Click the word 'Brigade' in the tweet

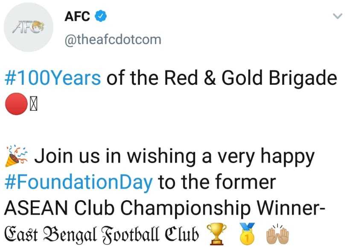click(303, 79)
